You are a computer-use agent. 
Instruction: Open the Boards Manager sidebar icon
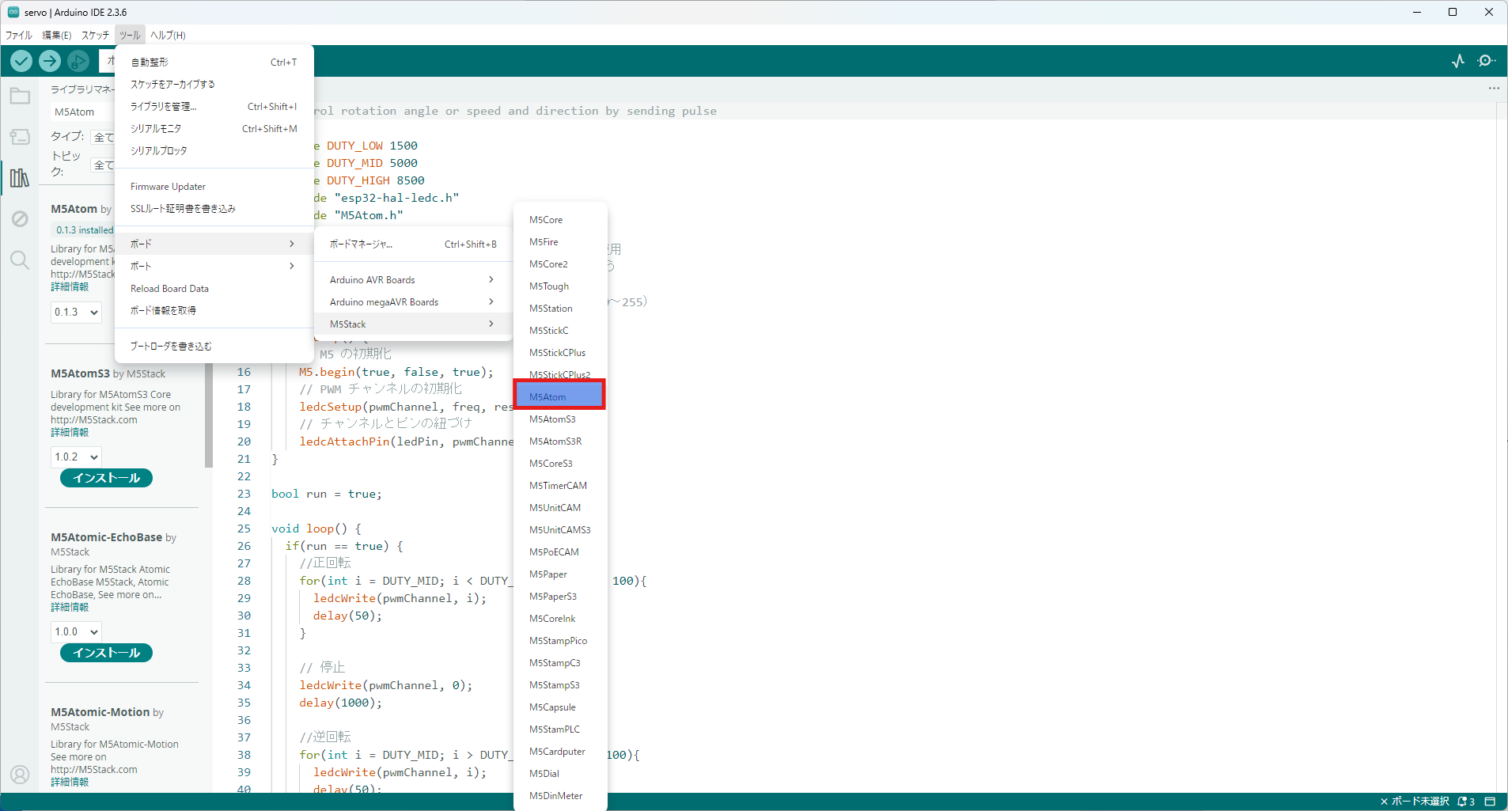19,136
